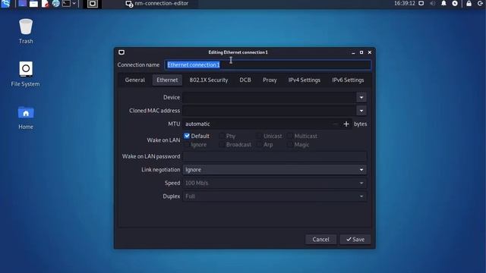
Task: Switch to the General tab
Action: click(x=135, y=80)
